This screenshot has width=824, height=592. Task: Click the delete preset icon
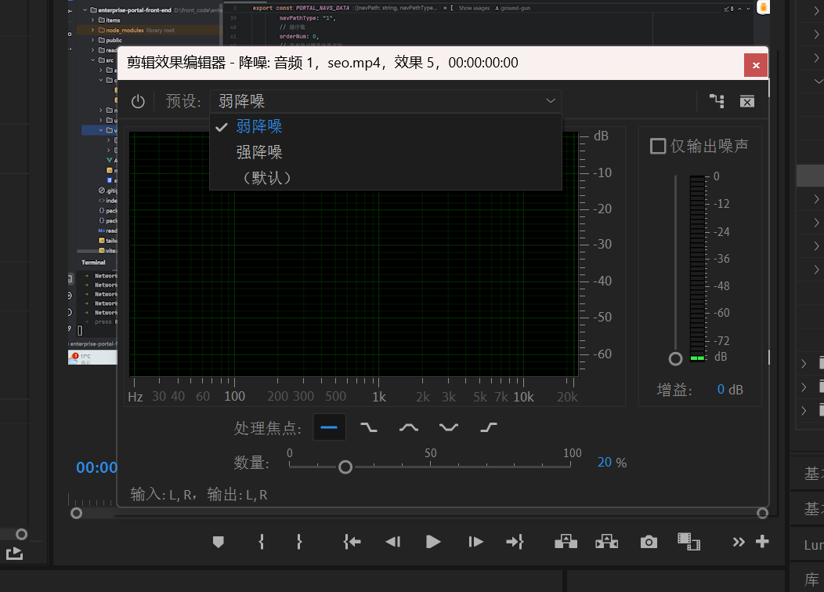(747, 101)
